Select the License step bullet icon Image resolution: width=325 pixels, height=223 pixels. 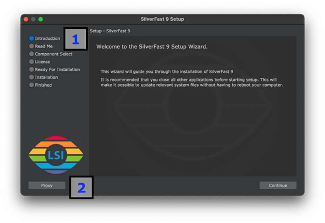[x=31, y=62]
